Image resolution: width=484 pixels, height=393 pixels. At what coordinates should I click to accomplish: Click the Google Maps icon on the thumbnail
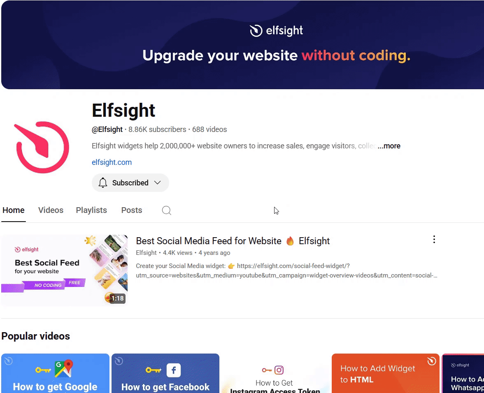click(x=63, y=369)
